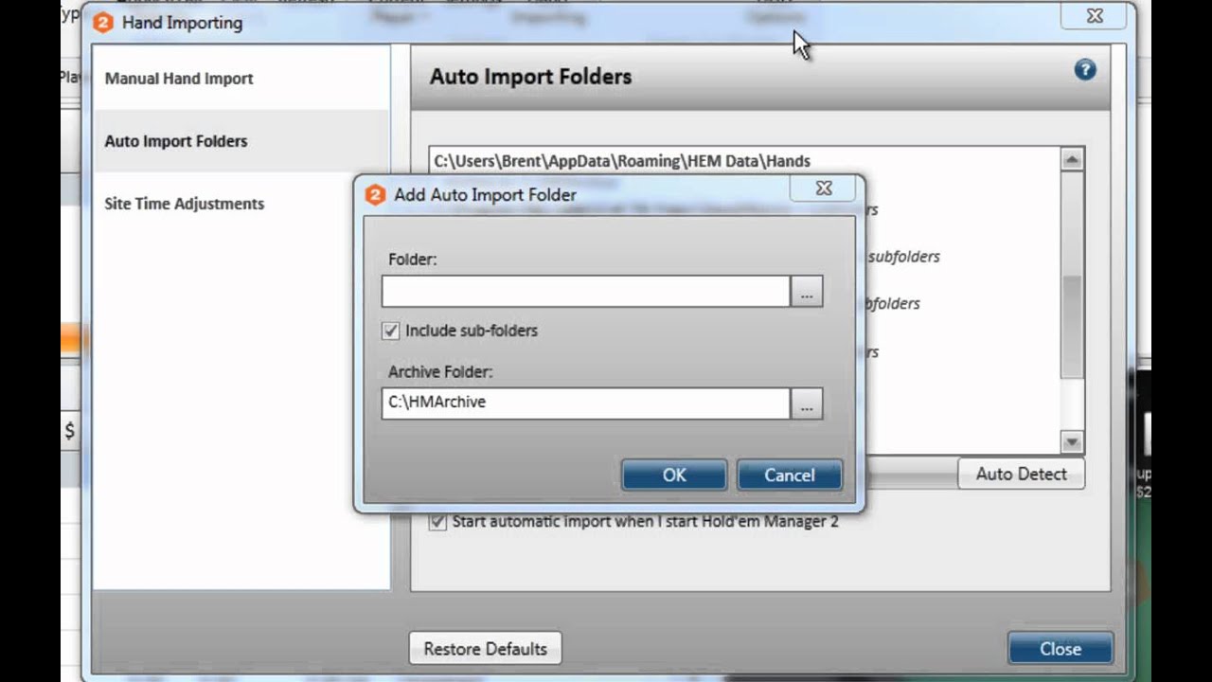Image resolution: width=1212 pixels, height=682 pixels.
Task: Click the Archive Folder path field
Action: click(x=585, y=403)
